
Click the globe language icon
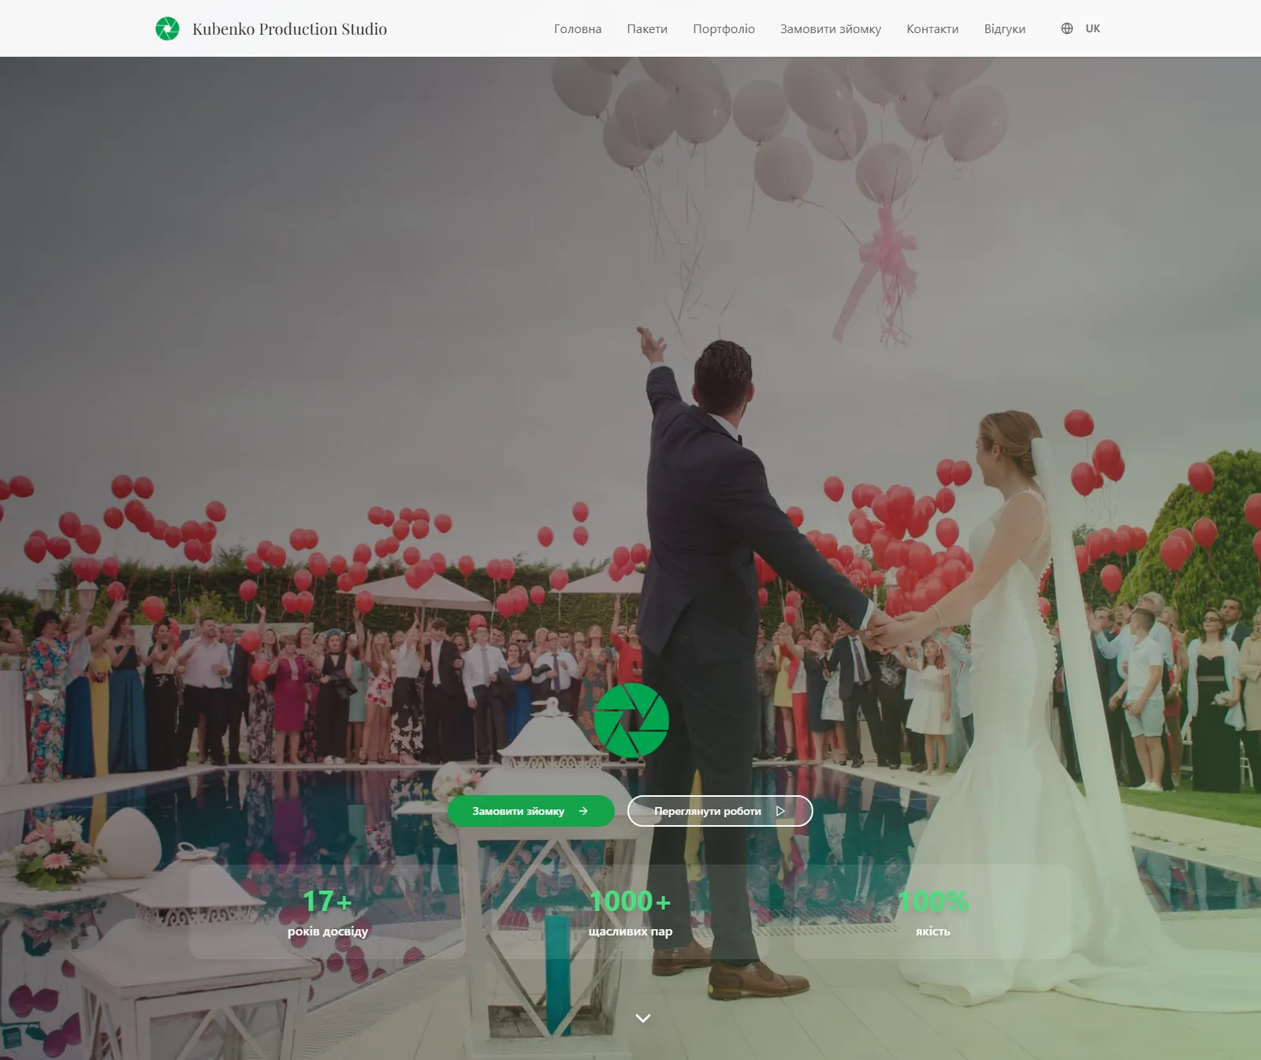click(x=1067, y=28)
